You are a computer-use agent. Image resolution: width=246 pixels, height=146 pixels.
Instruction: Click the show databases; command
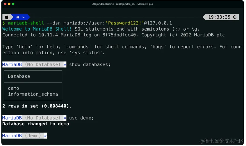[90, 64]
